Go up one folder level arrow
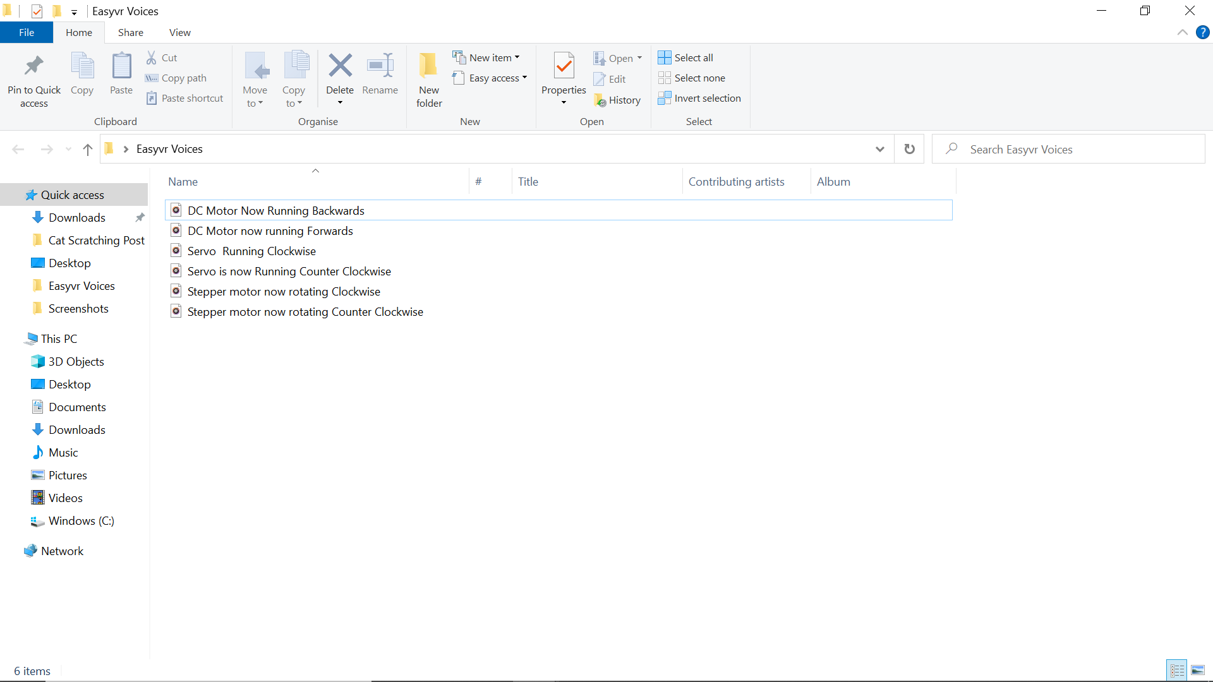Screen dimensions: 1213x682 pyautogui.click(x=88, y=149)
